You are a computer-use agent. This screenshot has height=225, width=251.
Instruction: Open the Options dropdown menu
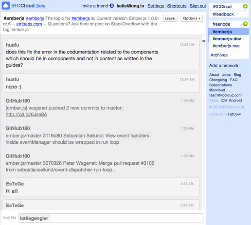(x=192, y=18)
